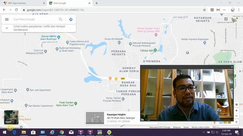The width and height of the screenshot is (243, 136).
Task: Open File Explorer from the taskbar
Action: [x=24, y=132]
